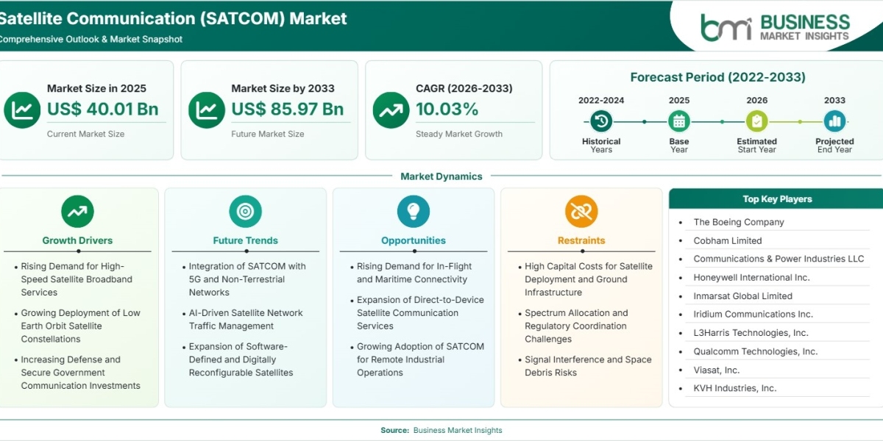Select Honeywell International Inc. in the list
This screenshot has width=883, height=441.
click(751, 277)
